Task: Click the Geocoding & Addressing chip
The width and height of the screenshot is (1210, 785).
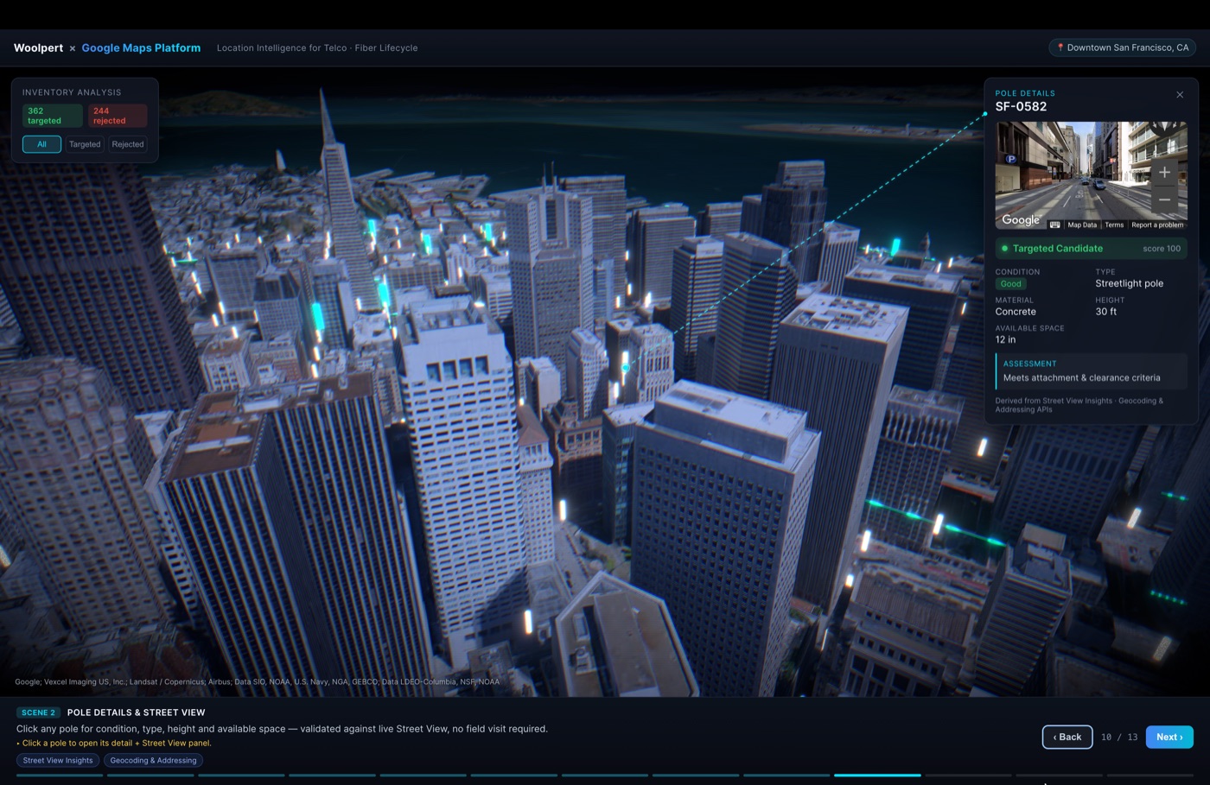Action: tap(153, 760)
